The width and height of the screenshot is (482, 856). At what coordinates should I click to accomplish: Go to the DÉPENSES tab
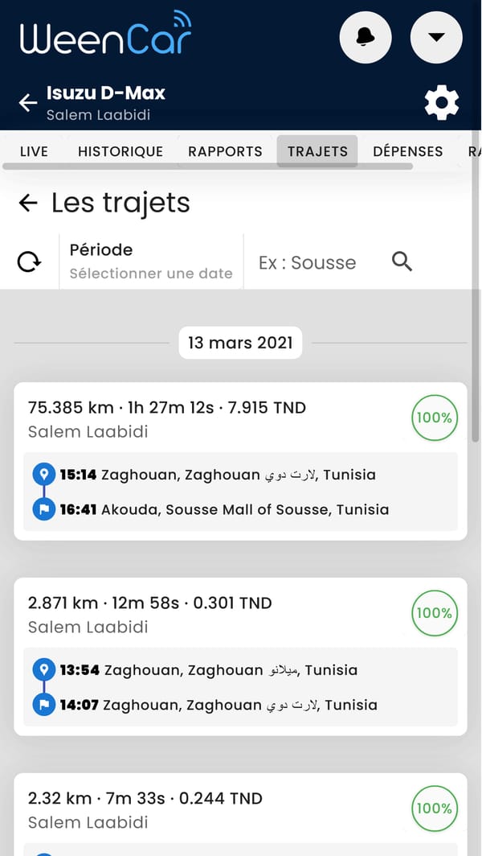point(407,151)
